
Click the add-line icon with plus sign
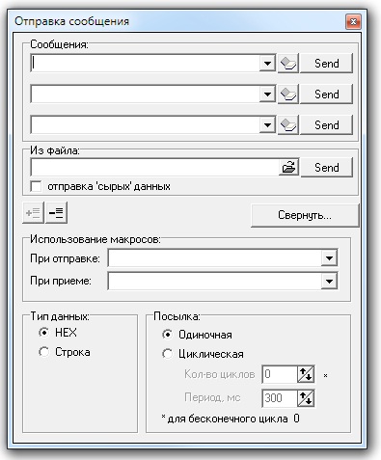click(x=33, y=212)
